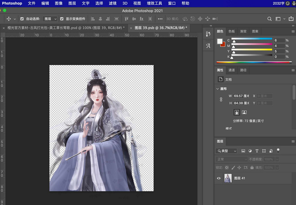Toggle the 显示变换控件 checkbox
This screenshot has width=296, height=205.
[62, 19]
